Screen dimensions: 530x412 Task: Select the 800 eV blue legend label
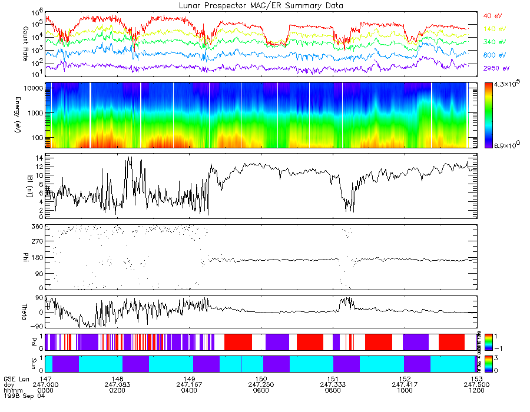pos(494,55)
